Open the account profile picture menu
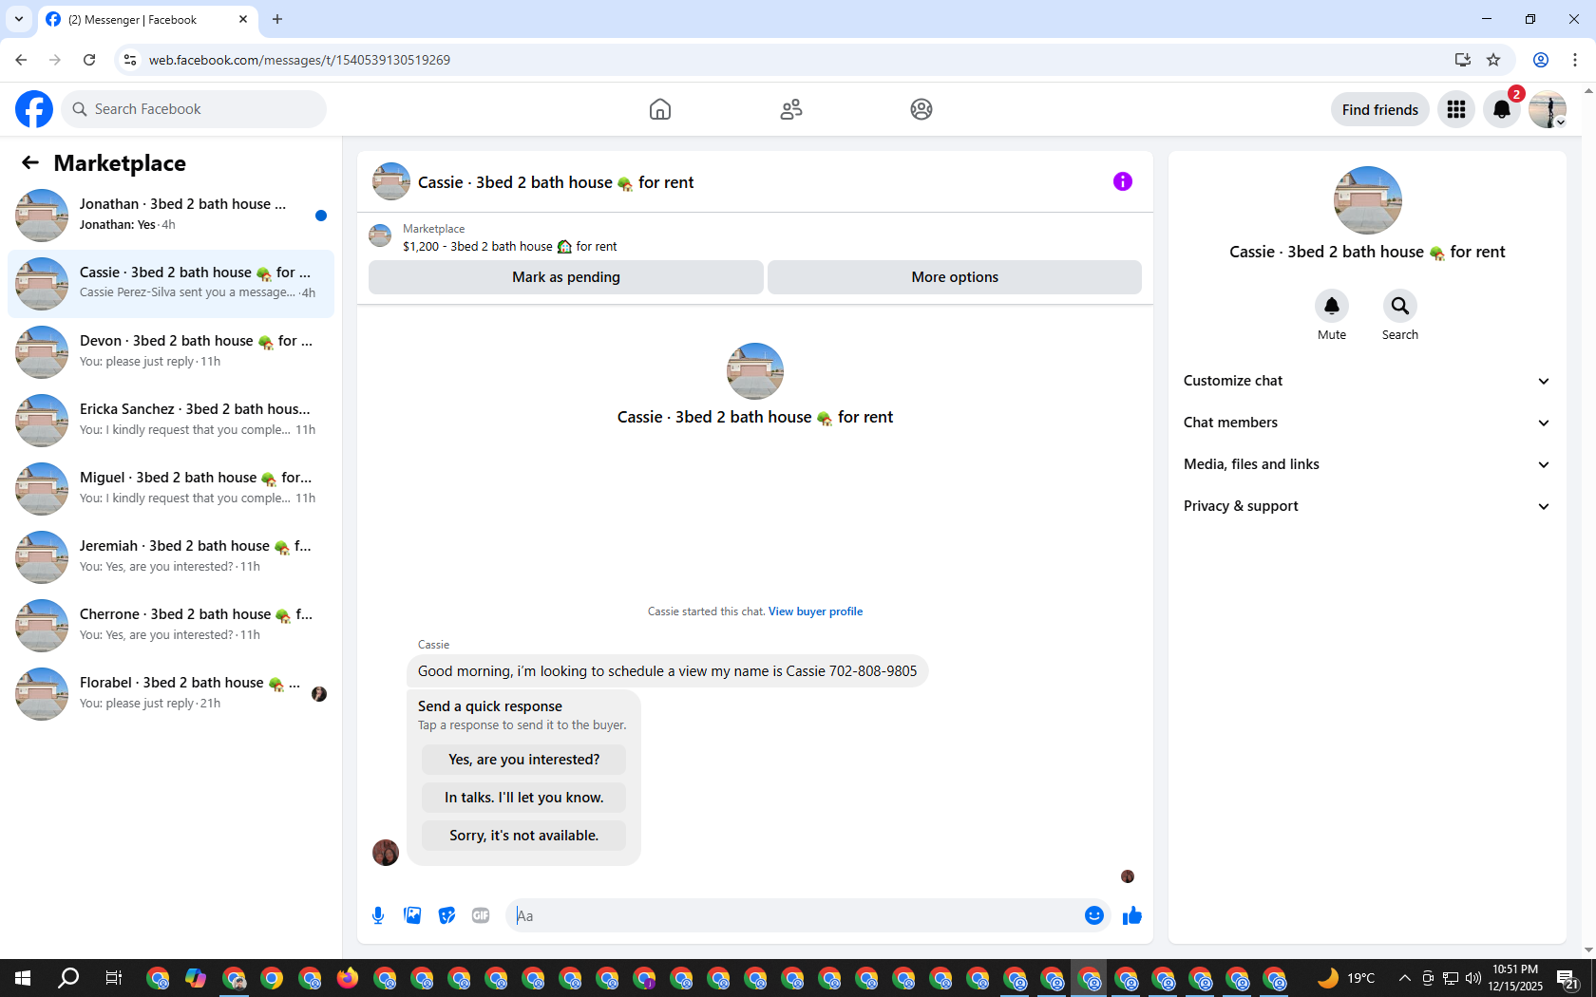The height and width of the screenshot is (997, 1596). tap(1548, 109)
